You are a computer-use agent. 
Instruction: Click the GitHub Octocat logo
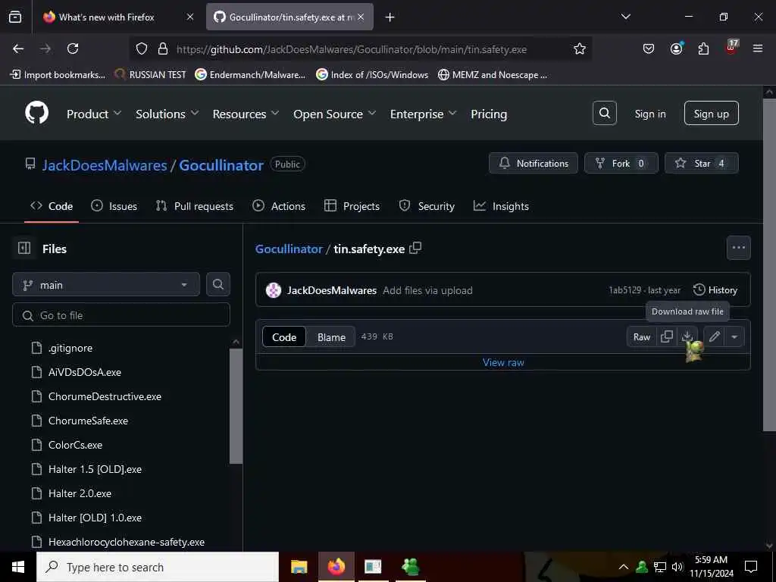(x=36, y=114)
